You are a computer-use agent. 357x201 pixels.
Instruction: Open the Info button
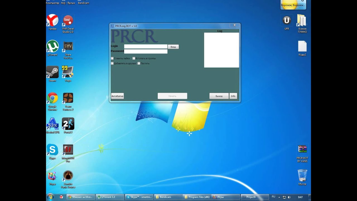233,96
